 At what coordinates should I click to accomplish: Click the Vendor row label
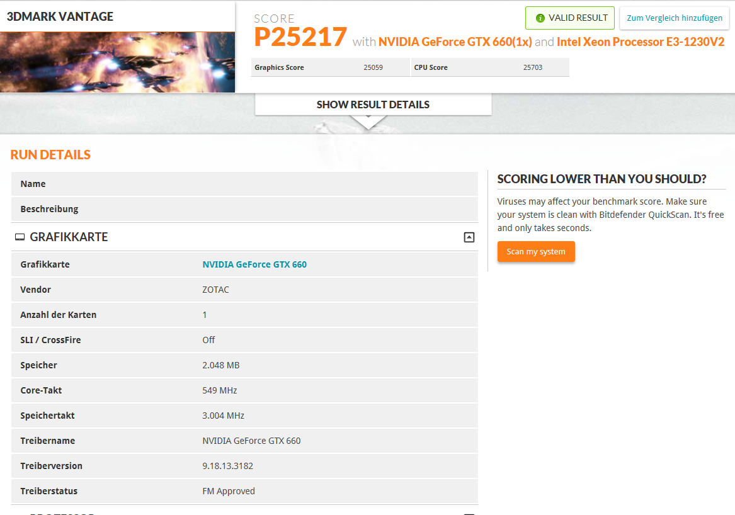36,290
